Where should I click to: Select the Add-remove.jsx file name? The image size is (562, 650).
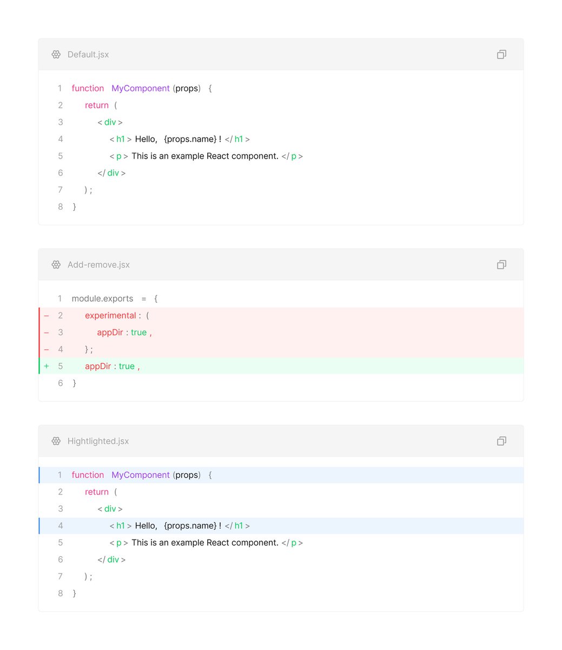pyautogui.click(x=98, y=265)
